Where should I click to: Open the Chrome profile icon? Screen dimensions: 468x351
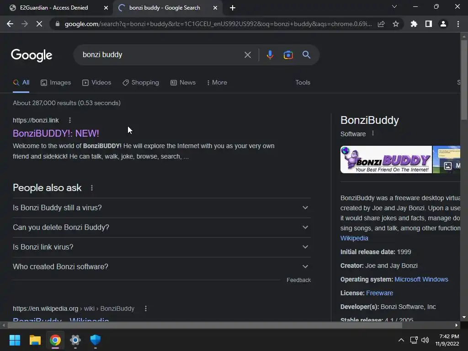443,24
